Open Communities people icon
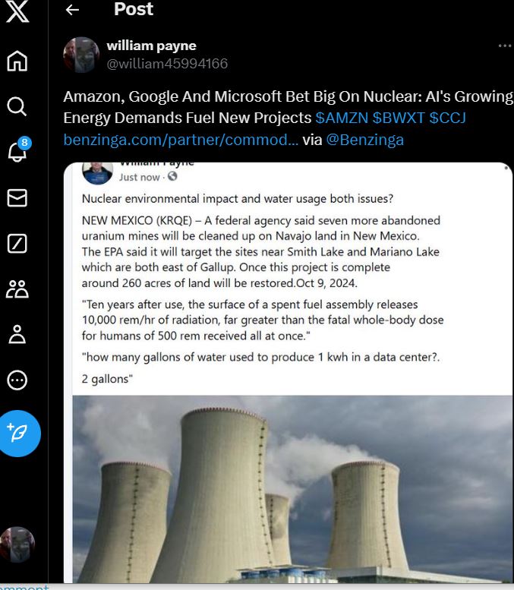 point(17,289)
